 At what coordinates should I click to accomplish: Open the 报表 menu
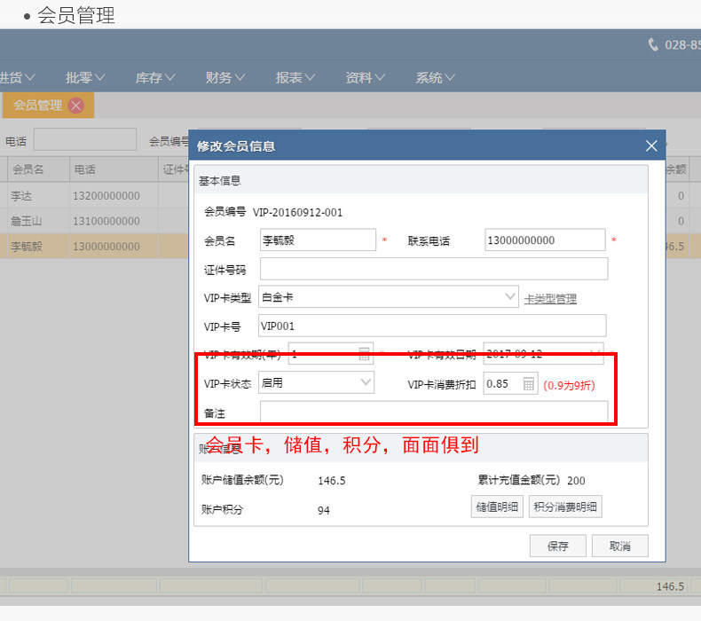click(295, 77)
